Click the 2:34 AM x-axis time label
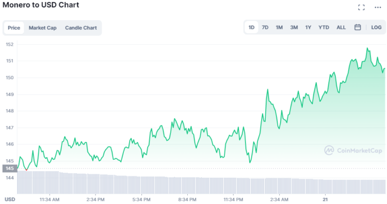This screenshot has width=387, height=204. [x=279, y=199]
